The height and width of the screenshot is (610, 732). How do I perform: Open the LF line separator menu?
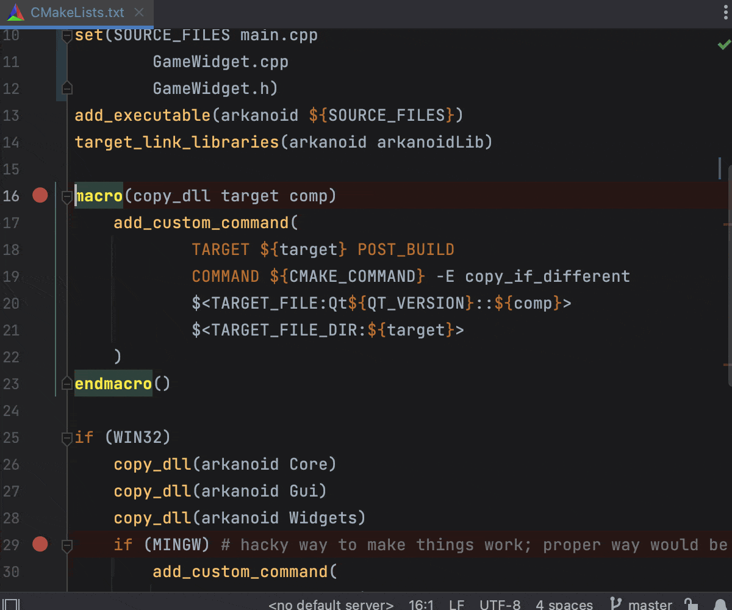[x=456, y=605]
